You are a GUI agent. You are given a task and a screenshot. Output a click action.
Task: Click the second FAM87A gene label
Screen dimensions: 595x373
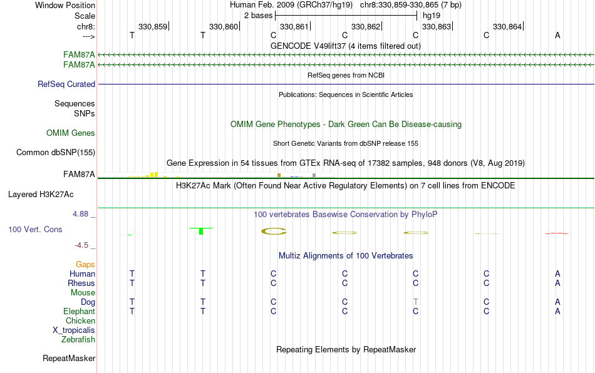[79, 65]
